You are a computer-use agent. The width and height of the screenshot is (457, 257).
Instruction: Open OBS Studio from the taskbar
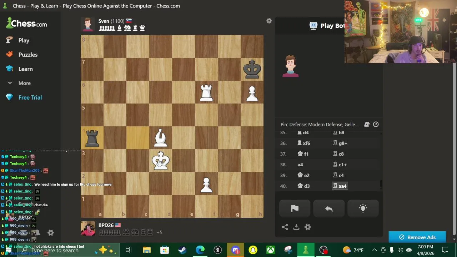[323, 250]
